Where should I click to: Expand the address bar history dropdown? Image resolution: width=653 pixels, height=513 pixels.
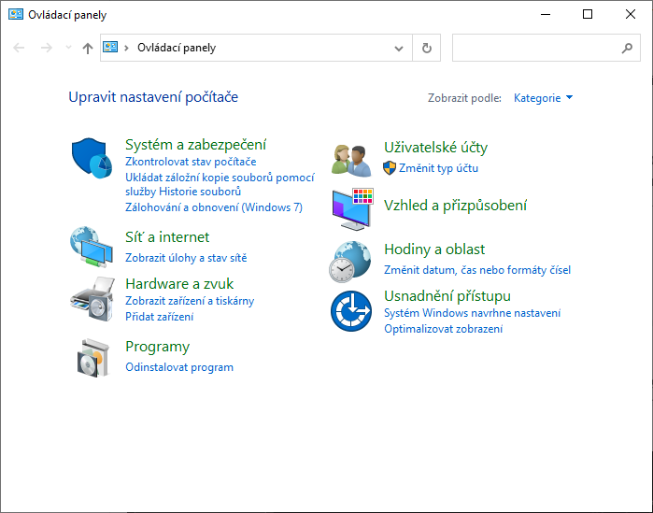point(399,49)
